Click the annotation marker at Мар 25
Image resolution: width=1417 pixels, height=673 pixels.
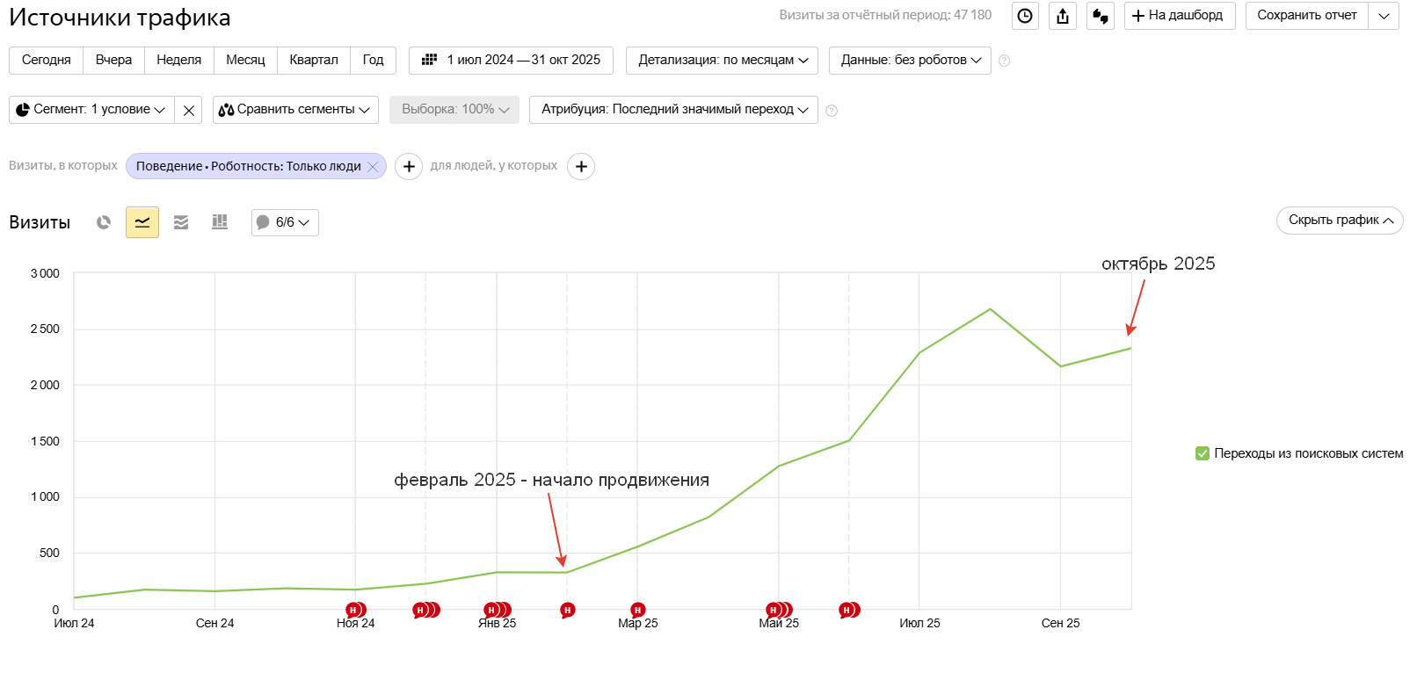(x=637, y=610)
